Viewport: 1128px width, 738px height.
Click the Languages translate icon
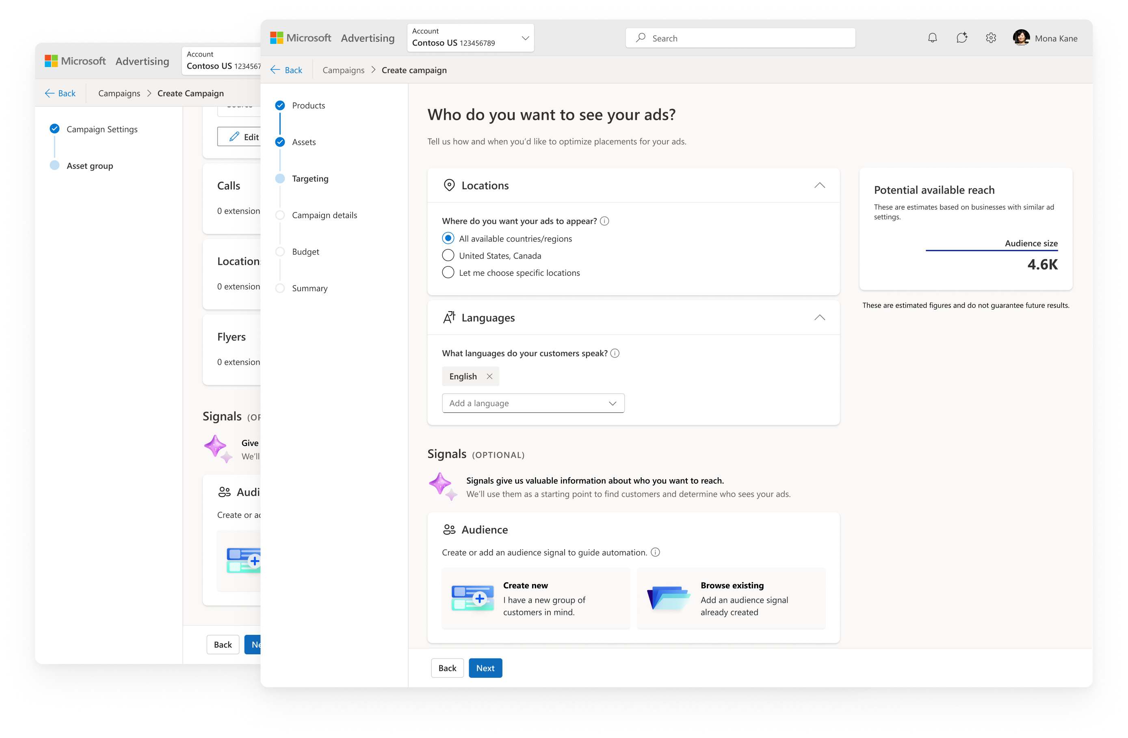coord(449,318)
